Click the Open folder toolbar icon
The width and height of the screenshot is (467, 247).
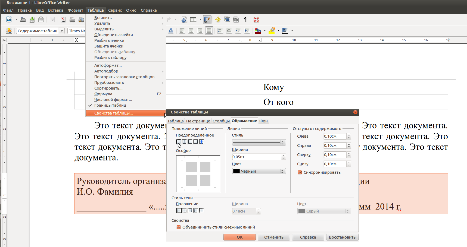click(23, 20)
